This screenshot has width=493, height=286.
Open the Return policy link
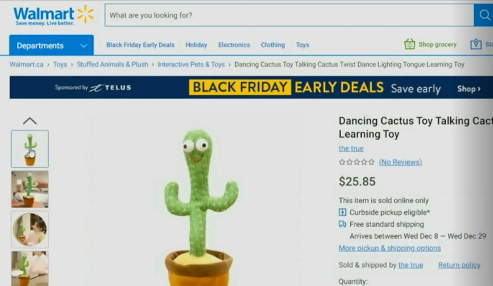coord(459,265)
